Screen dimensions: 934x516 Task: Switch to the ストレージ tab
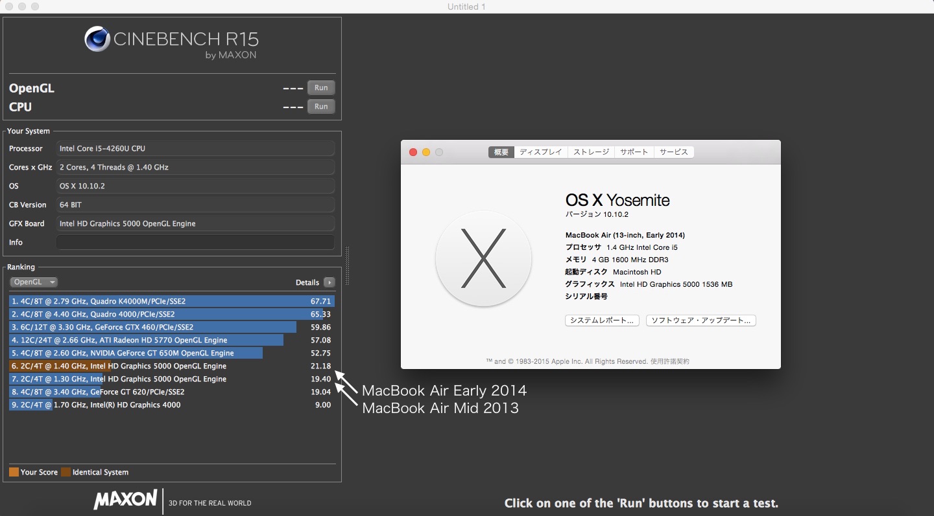pyautogui.click(x=591, y=152)
